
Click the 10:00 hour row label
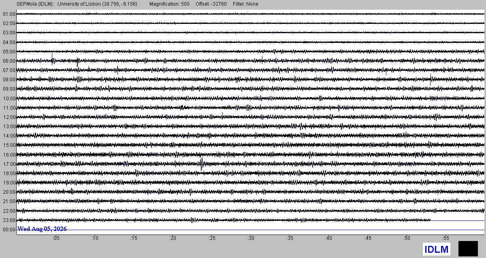pyautogui.click(x=9, y=98)
